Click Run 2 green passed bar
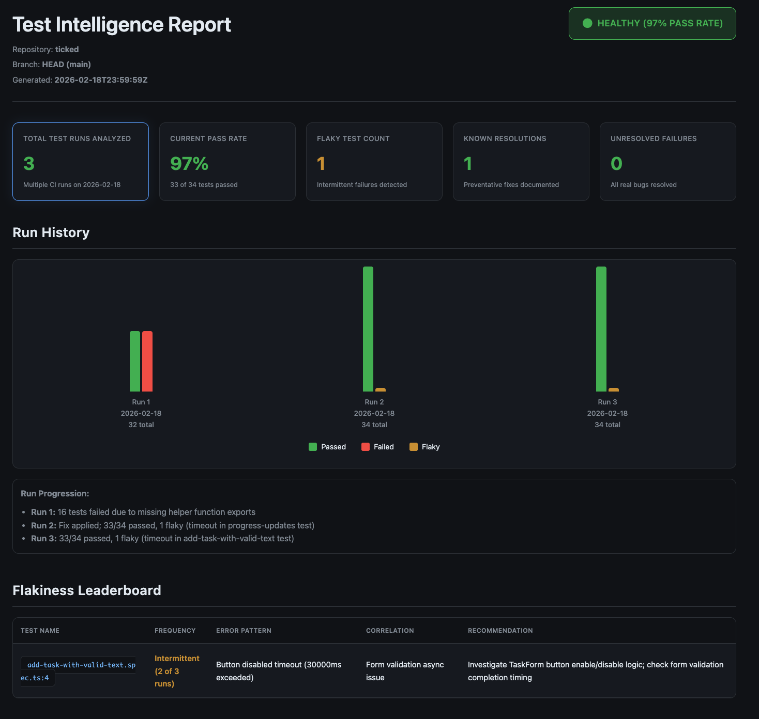The width and height of the screenshot is (759, 719). tap(368, 329)
